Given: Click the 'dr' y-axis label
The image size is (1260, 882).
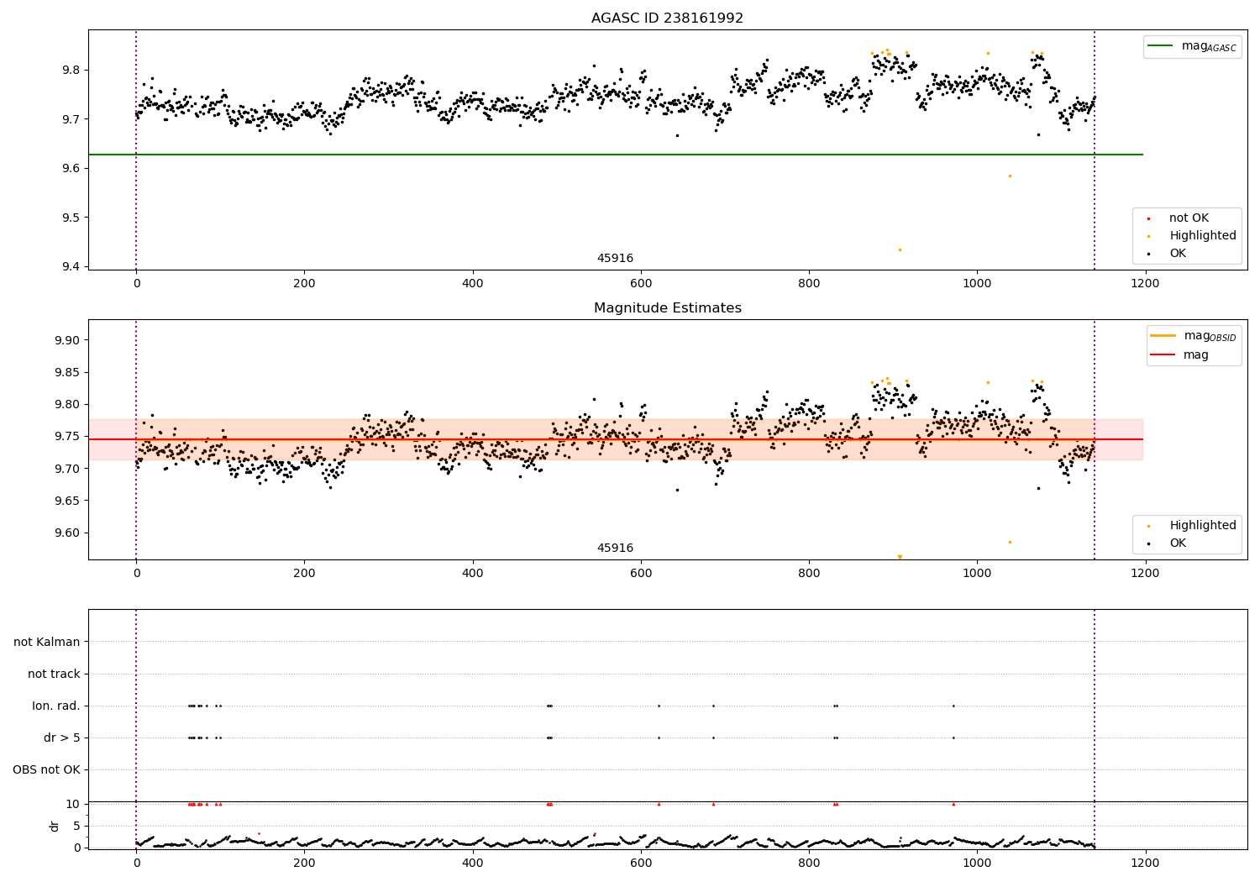Looking at the screenshot, I should pos(55,826).
